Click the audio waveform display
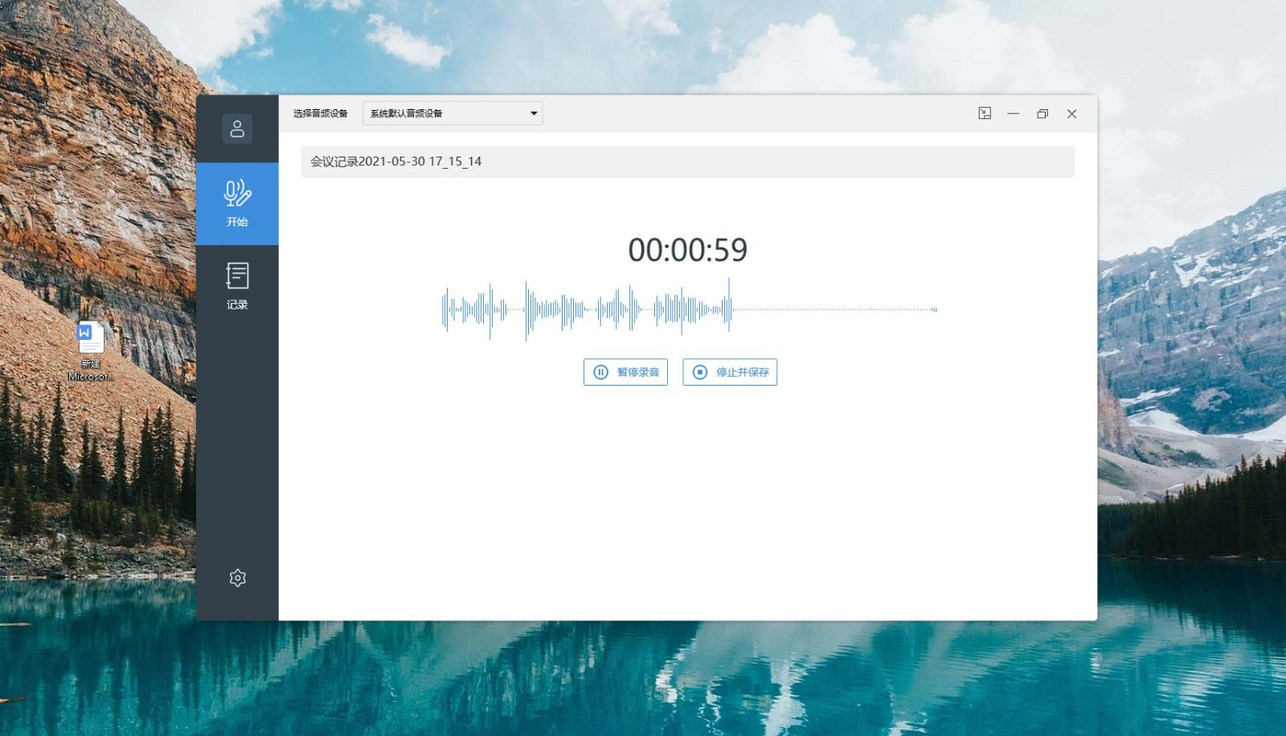The height and width of the screenshot is (736, 1286). click(689, 309)
